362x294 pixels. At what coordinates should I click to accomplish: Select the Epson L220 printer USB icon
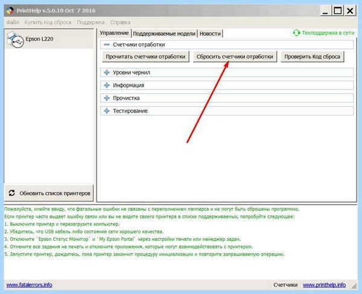click(15, 40)
